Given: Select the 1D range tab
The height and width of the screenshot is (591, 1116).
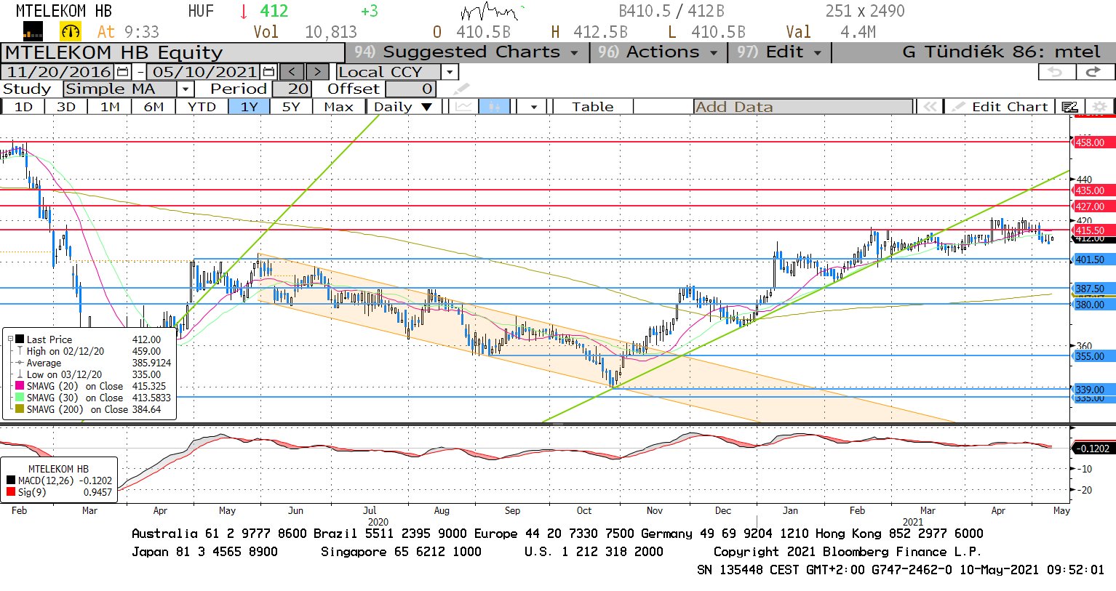Looking at the screenshot, I should 23,107.
